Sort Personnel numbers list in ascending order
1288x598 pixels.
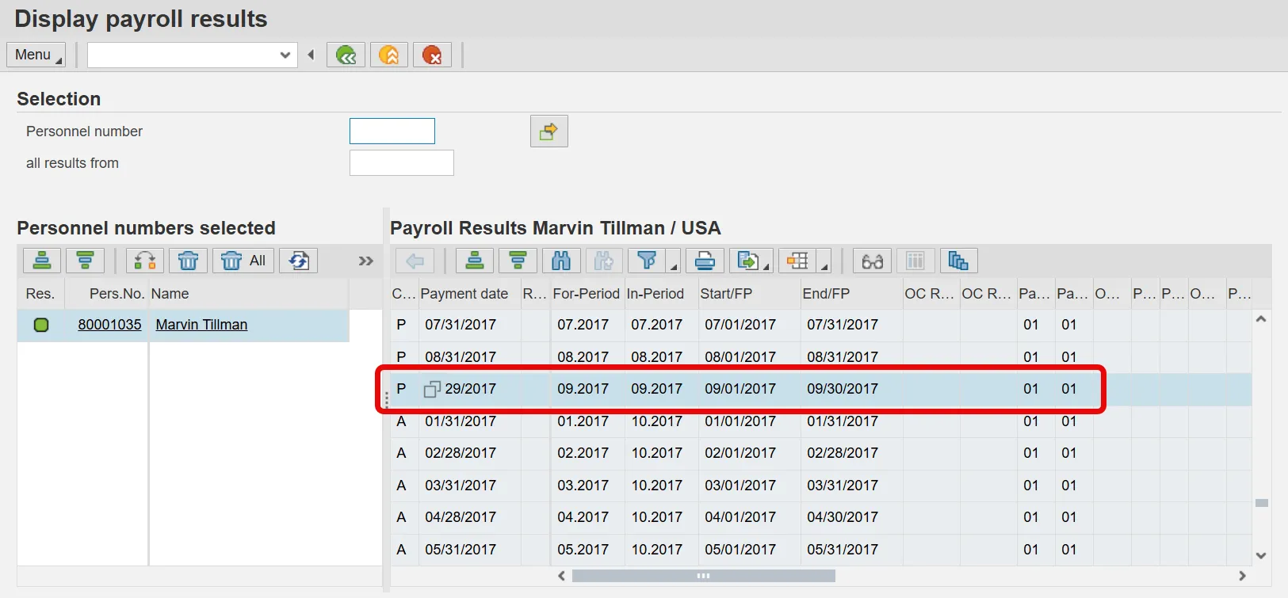[x=42, y=261]
